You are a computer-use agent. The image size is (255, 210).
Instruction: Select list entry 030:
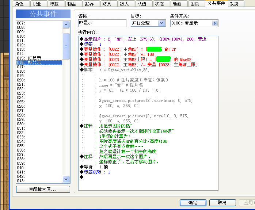pos(39,124)
